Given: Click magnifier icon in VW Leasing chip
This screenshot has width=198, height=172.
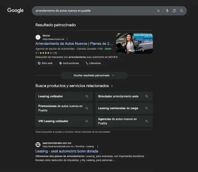Looking at the screenshot, I should pyautogui.click(x=87, y=121).
